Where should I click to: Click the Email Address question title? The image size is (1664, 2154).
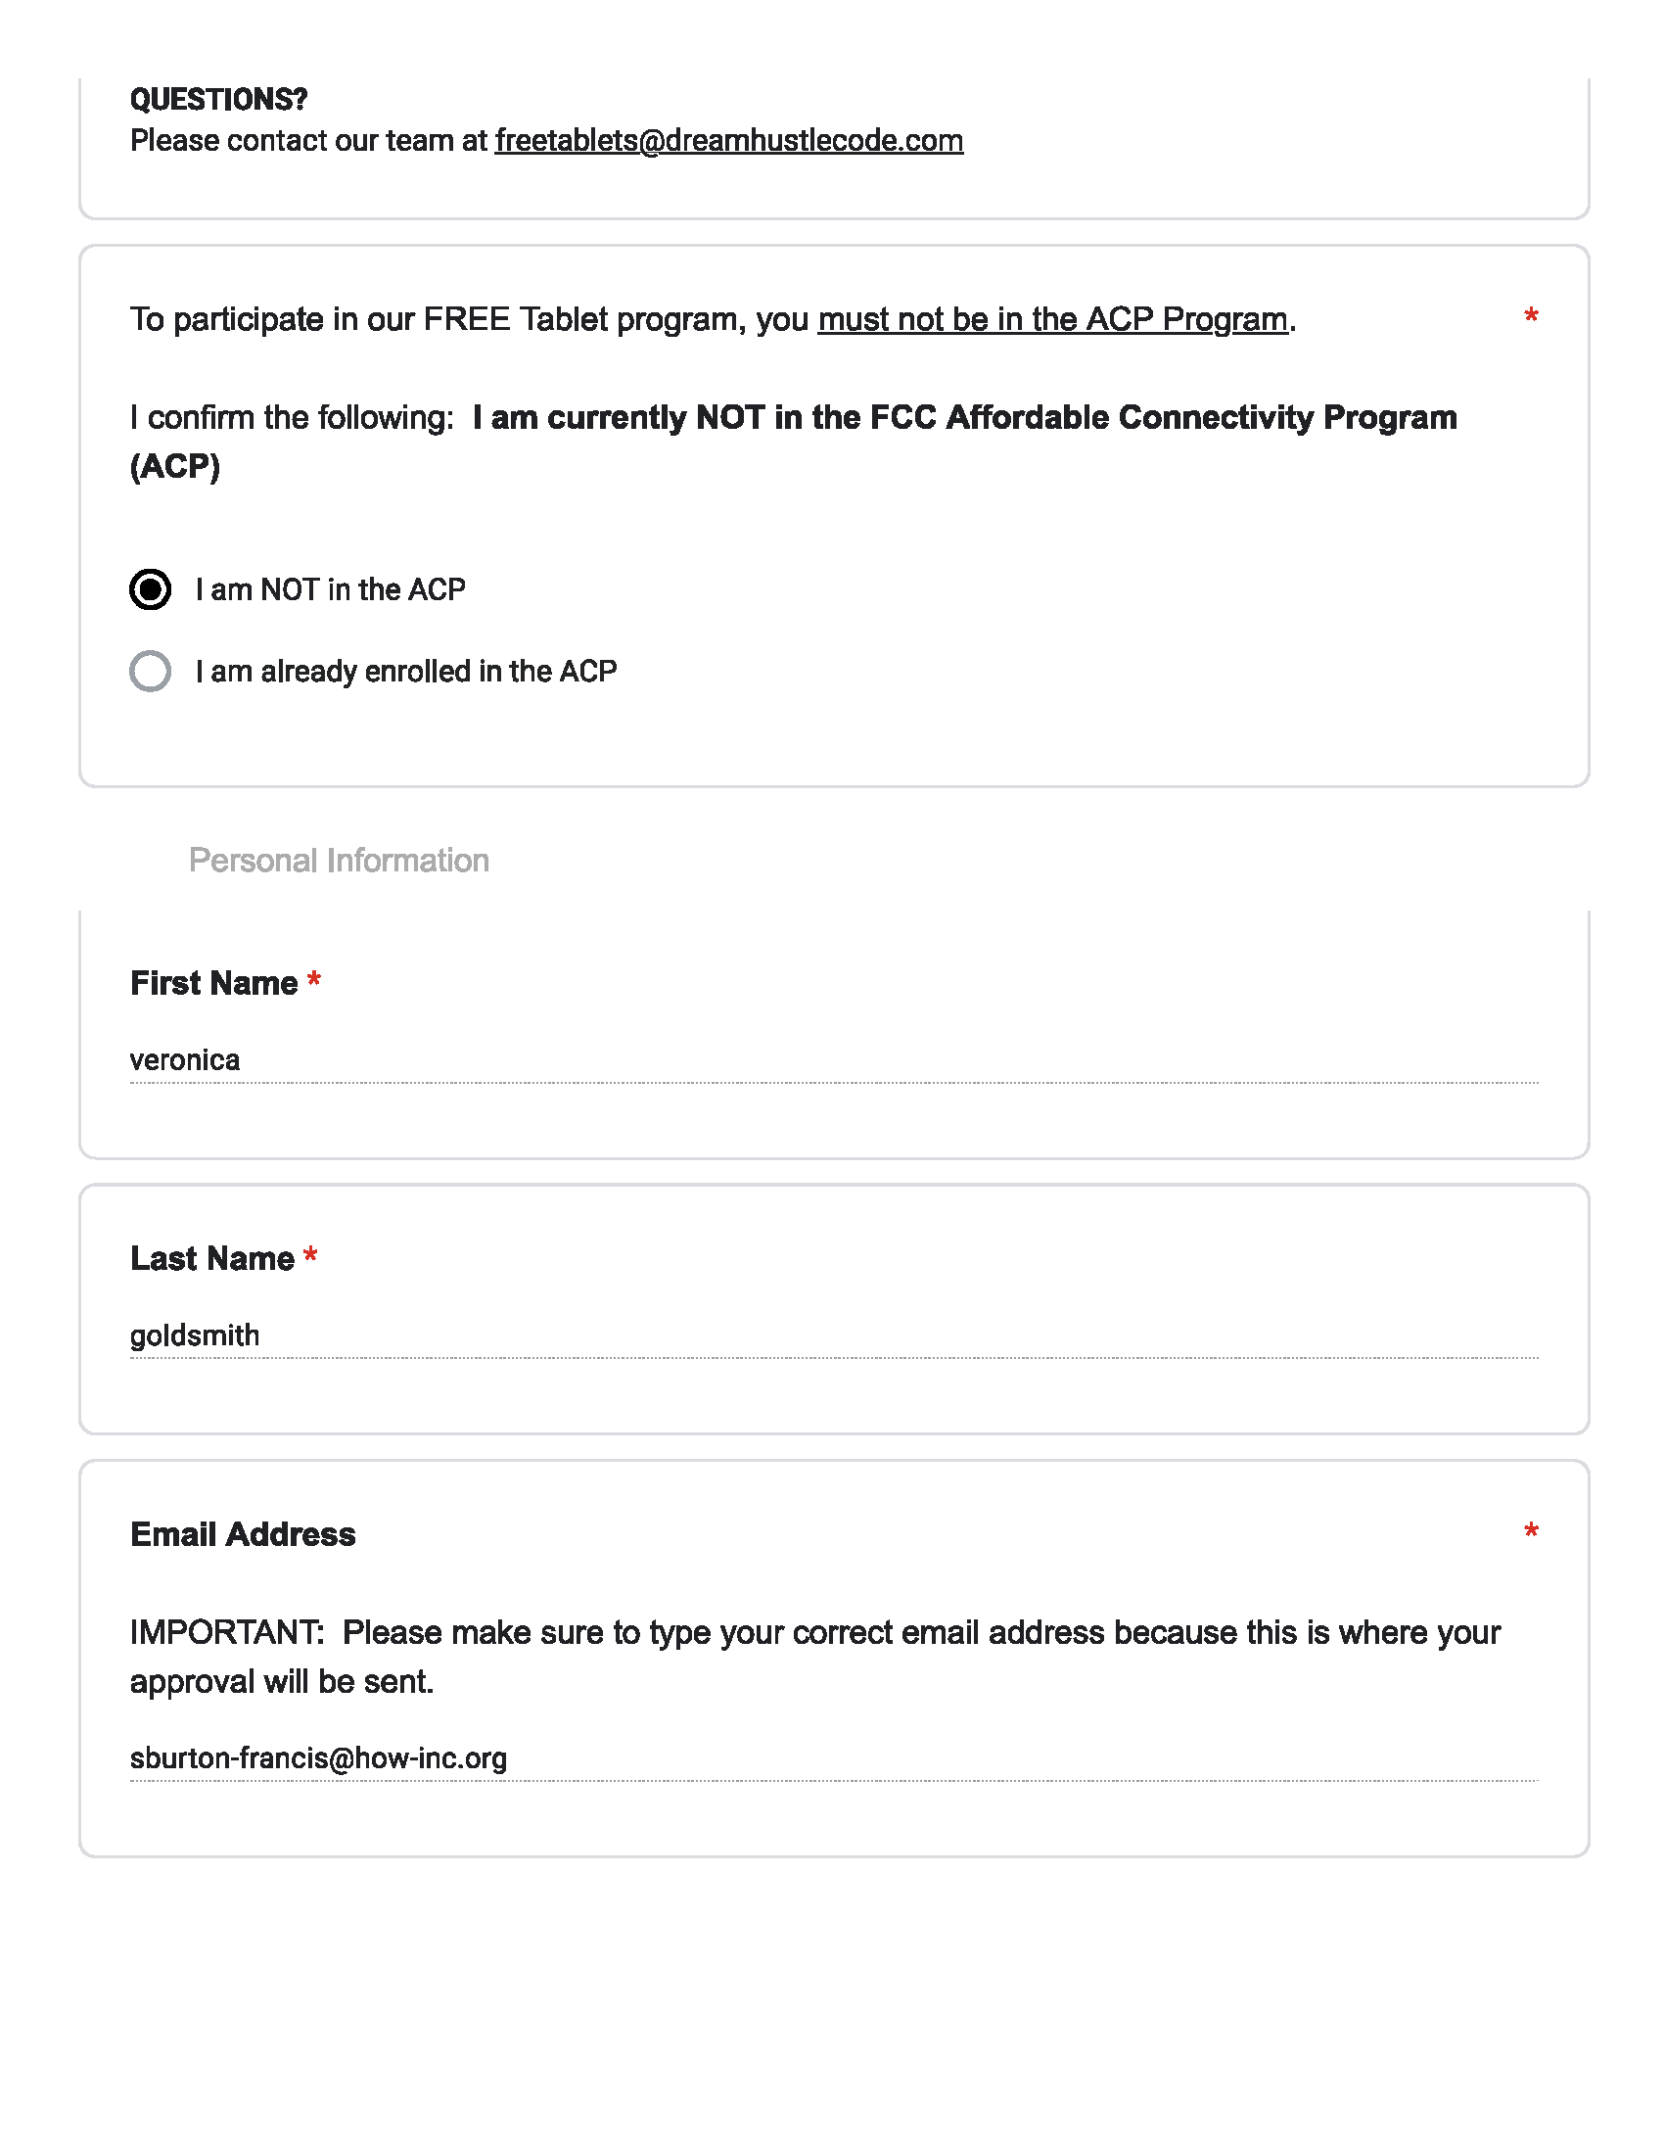243,1534
